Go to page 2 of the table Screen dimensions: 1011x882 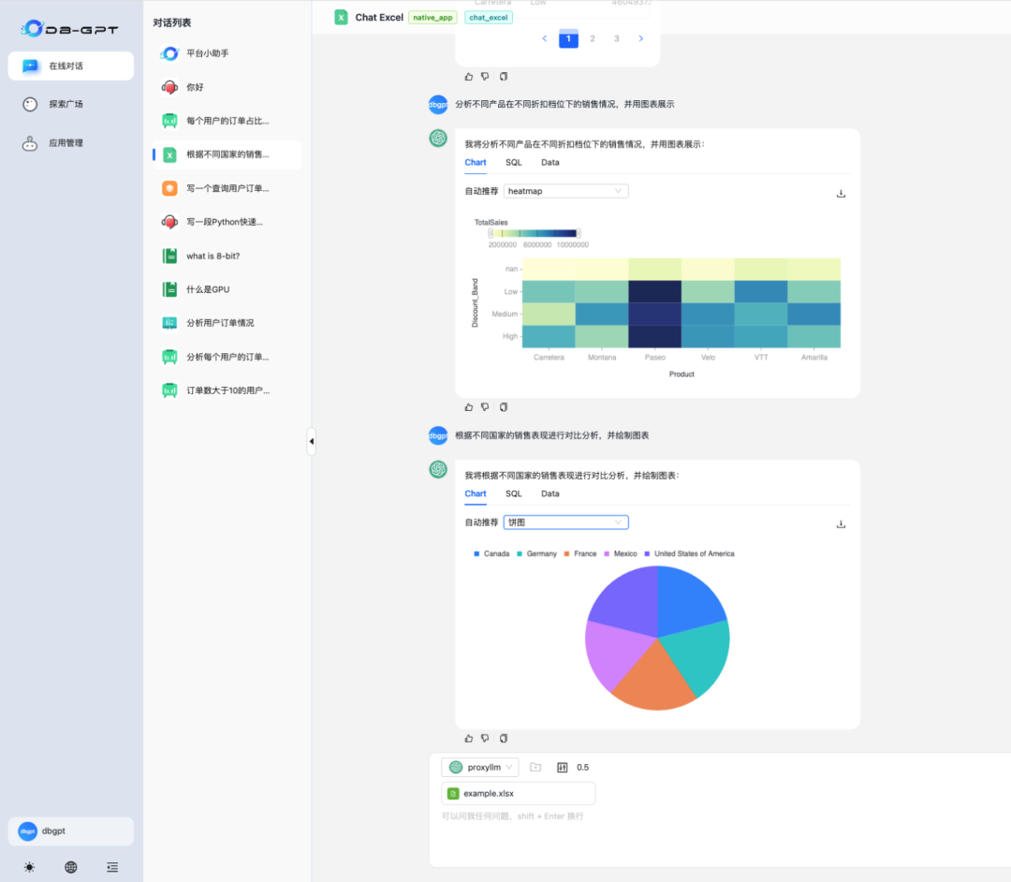(593, 38)
